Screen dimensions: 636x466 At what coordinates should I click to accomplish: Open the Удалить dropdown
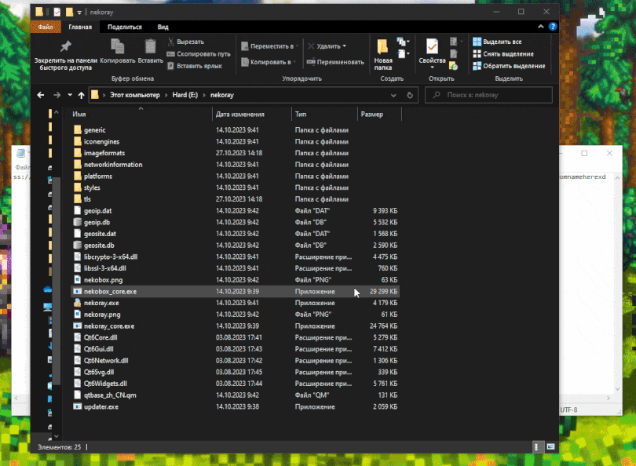(x=327, y=46)
